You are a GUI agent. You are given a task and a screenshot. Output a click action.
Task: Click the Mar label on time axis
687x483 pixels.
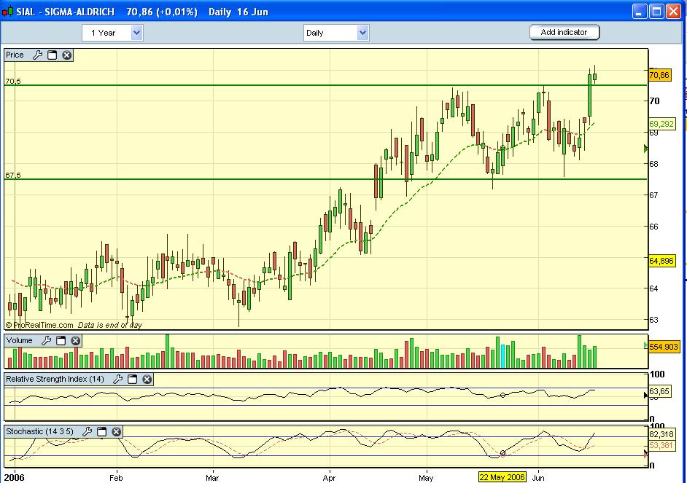point(212,478)
